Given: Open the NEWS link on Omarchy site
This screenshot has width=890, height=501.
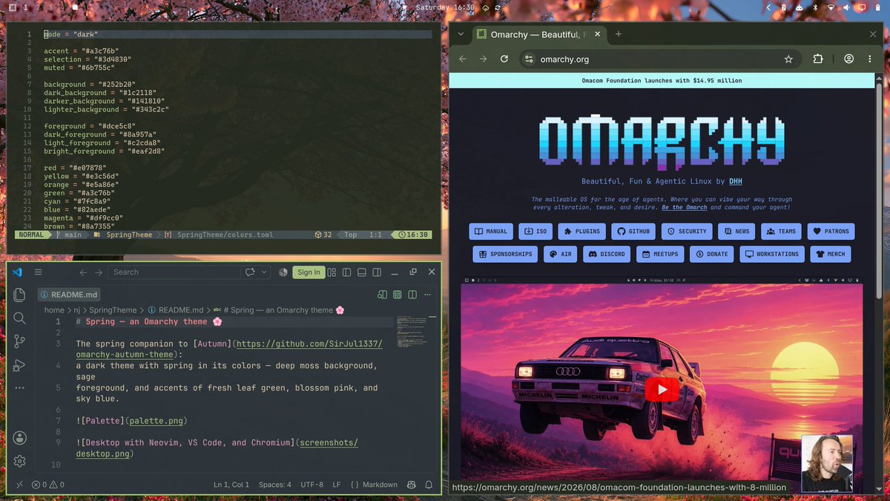Looking at the screenshot, I should point(737,231).
